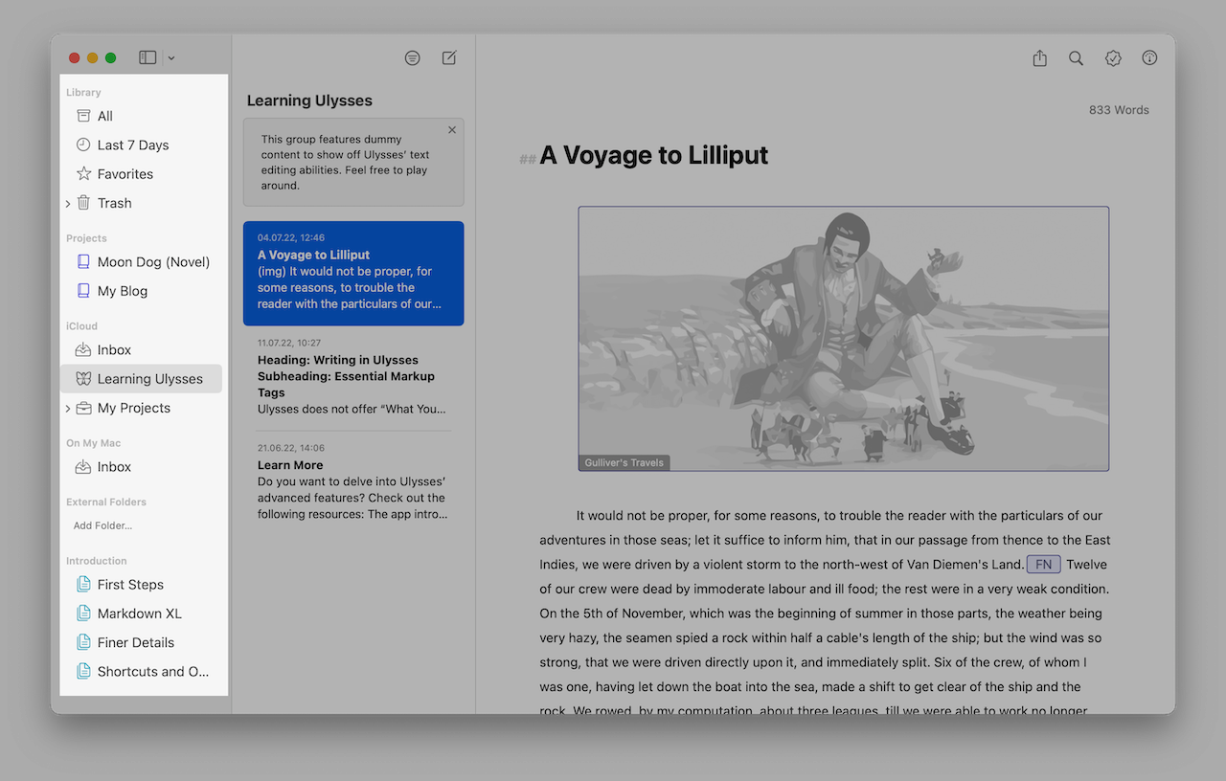The image size is (1226, 781).
Task: Open the search magnifier icon
Action: pos(1077,58)
